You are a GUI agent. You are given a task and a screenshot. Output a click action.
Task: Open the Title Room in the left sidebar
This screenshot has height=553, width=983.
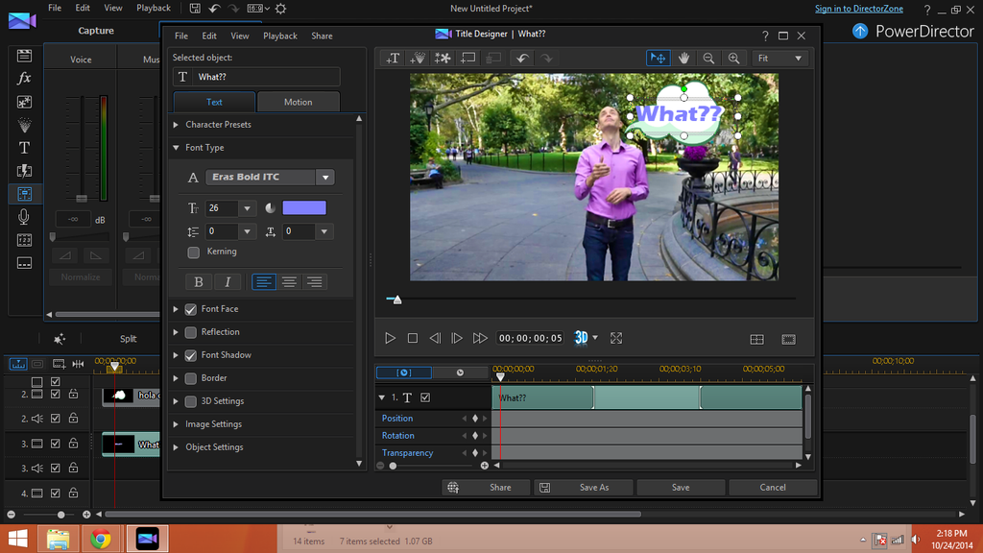[24, 147]
